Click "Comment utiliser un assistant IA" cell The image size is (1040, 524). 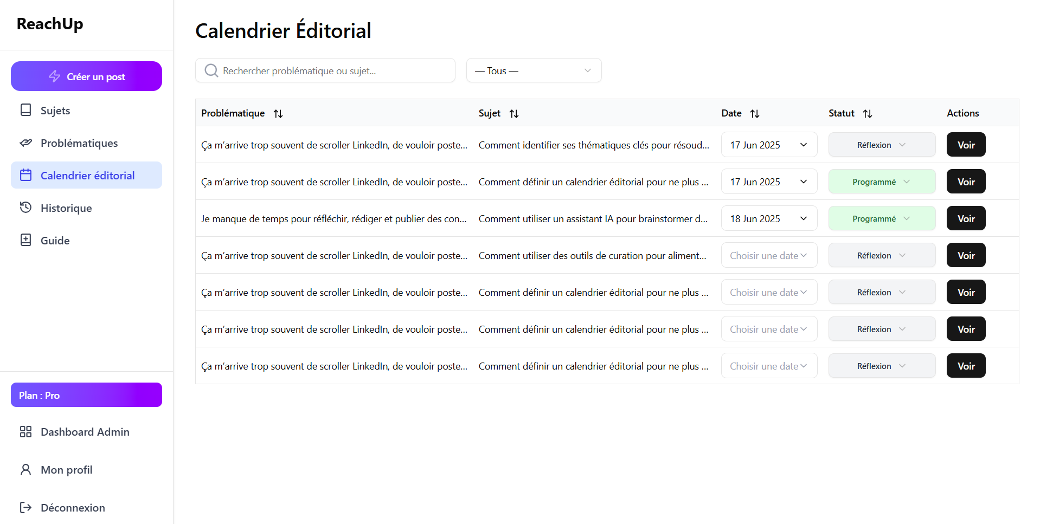point(593,219)
